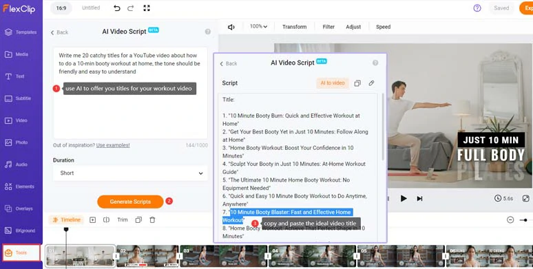
Task: Go Back in the left AI panel
Action: pyautogui.click(x=59, y=32)
